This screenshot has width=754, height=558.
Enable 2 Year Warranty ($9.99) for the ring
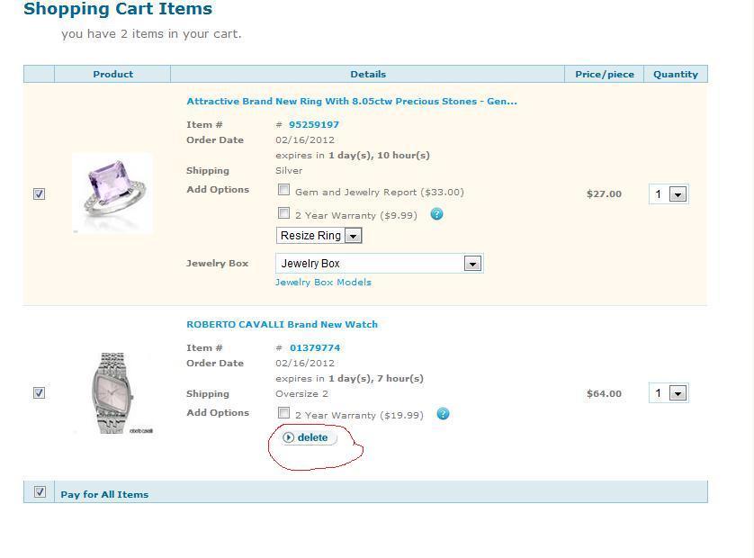pyautogui.click(x=283, y=212)
